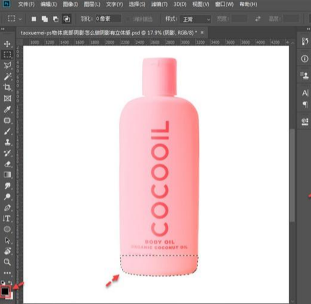The width and height of the screenshot is (311, 304).
Task: Select the Magic Wand tool
Action: 7,76
